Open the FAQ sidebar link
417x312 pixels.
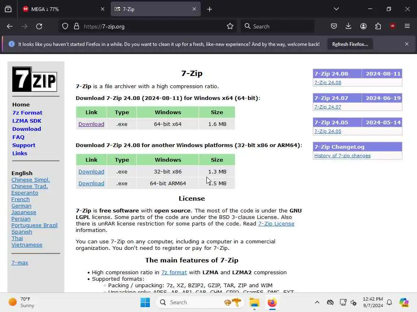[18, 137]
